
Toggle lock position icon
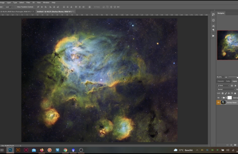229,93
